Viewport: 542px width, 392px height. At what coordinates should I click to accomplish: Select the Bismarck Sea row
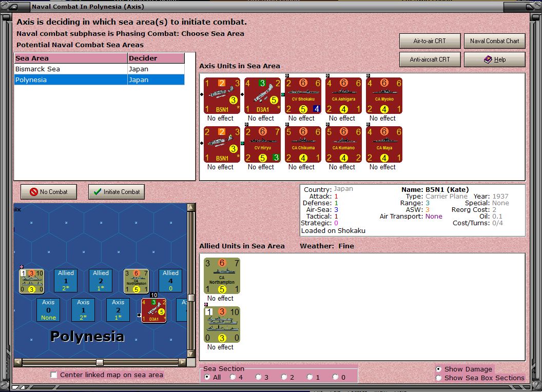pyautogui.click(x=99, y=69)
